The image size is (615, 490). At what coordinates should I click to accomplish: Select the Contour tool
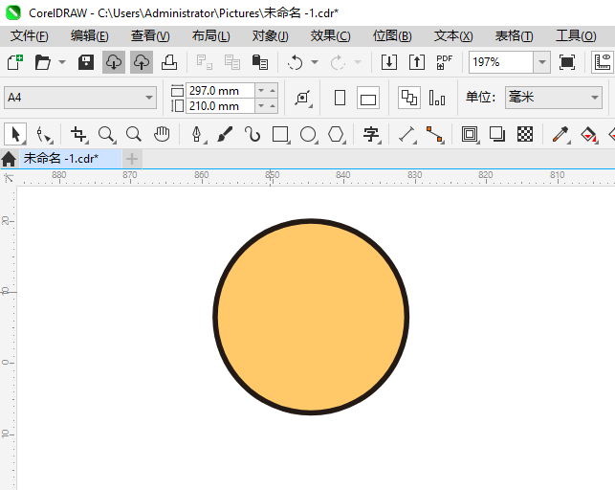470,134
